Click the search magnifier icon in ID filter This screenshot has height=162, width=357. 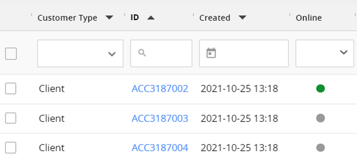[x=142, y=53]
